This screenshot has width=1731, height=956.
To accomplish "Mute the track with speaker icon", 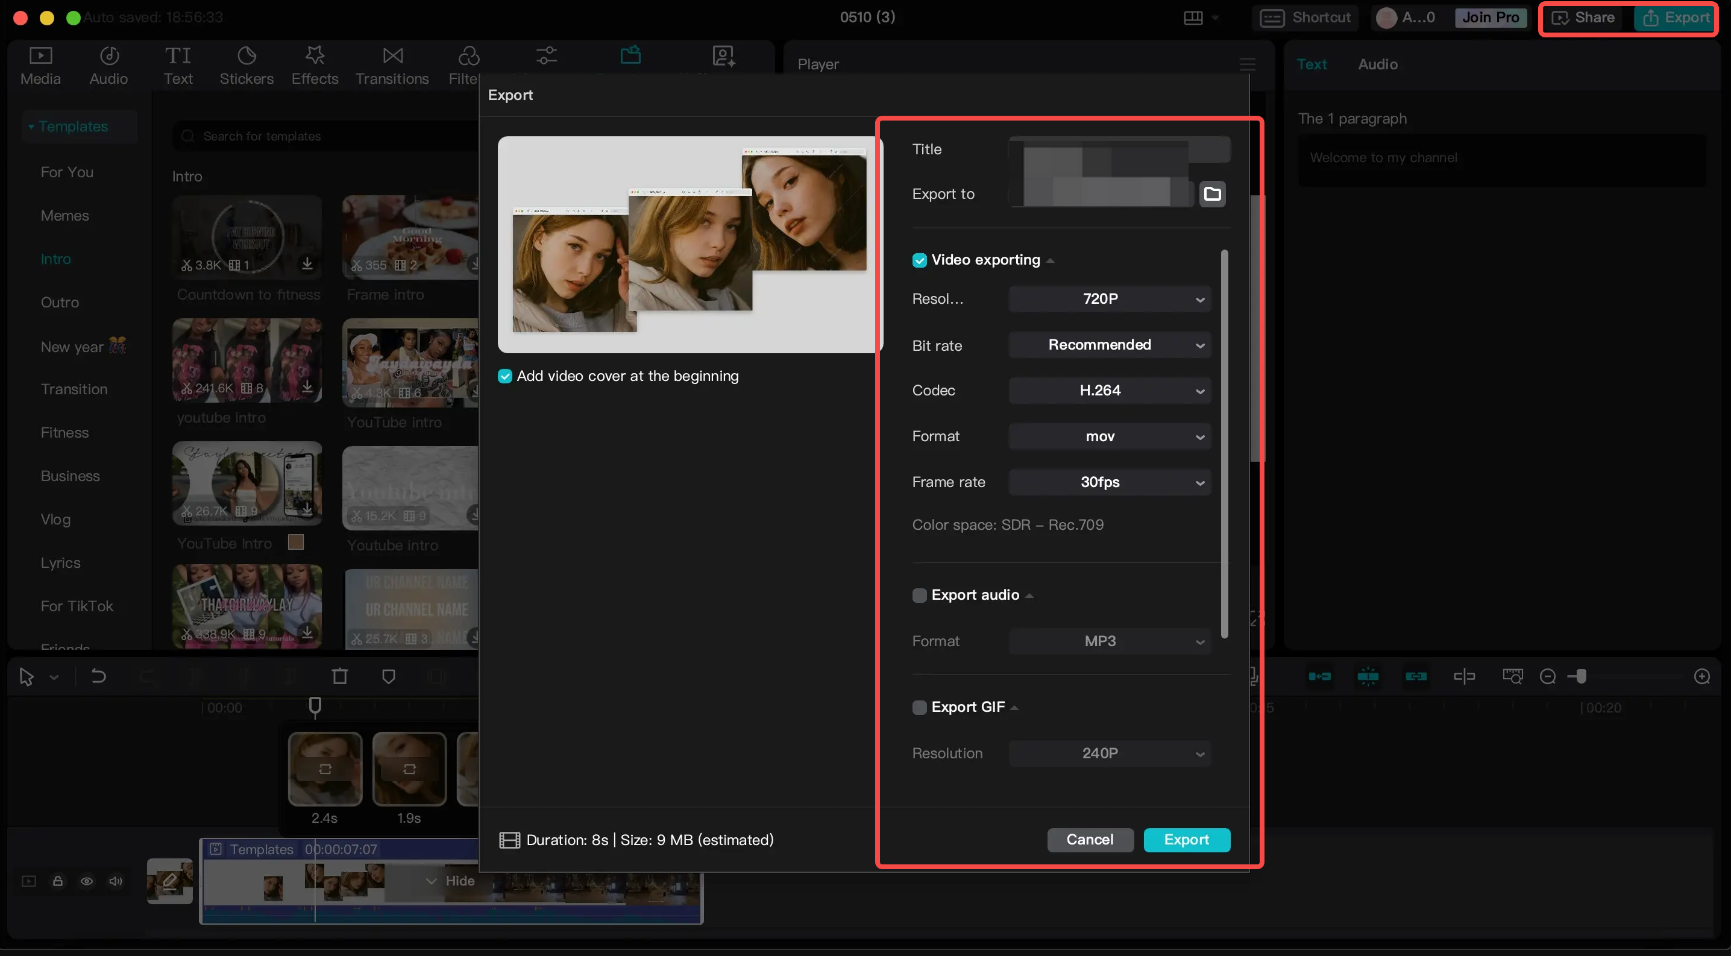I will [116, 881].
